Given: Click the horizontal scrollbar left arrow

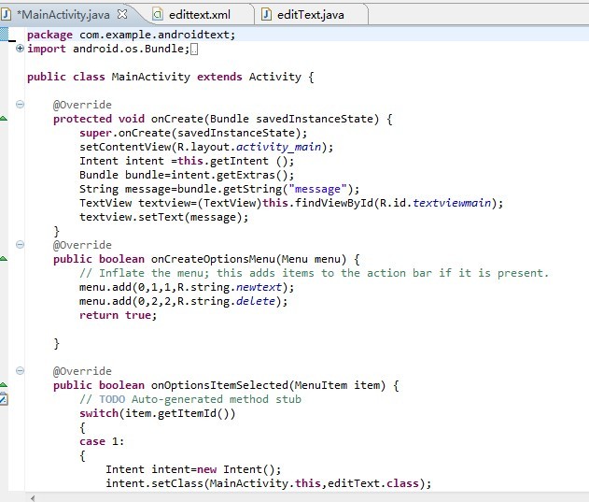Looking at the screenshot, I should (x=33, y=498).
